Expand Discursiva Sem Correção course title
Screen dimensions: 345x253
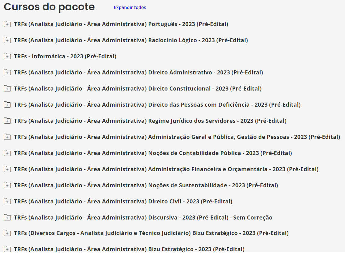(x=143, y=217)
